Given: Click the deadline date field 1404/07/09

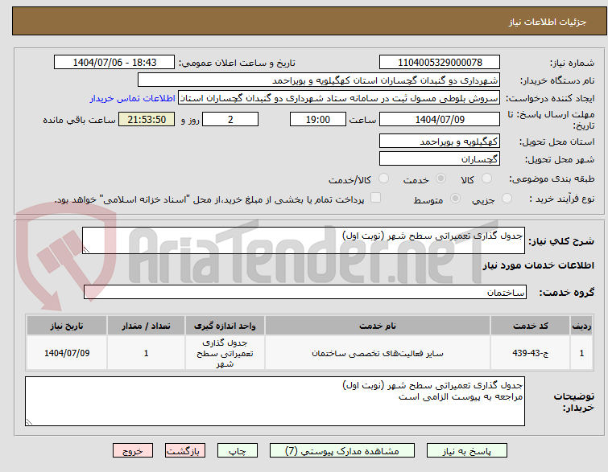Looking at the screenshot, I should coord(440,119).
